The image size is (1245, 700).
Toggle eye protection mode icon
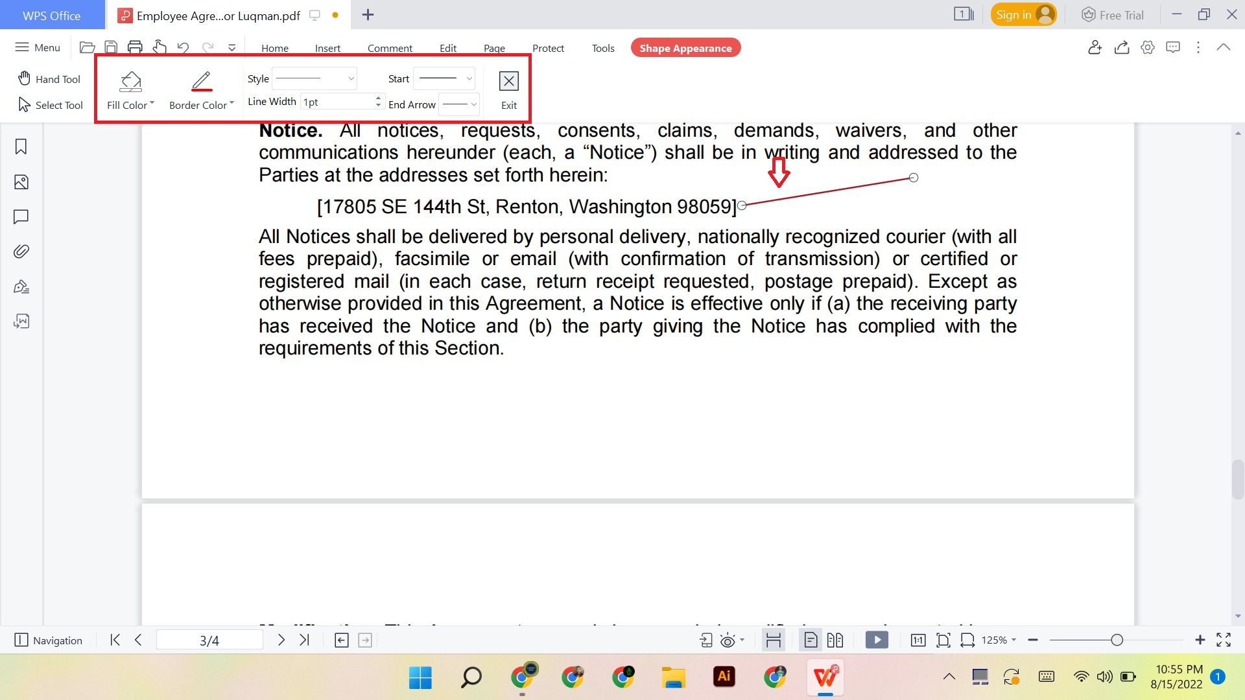728,640
